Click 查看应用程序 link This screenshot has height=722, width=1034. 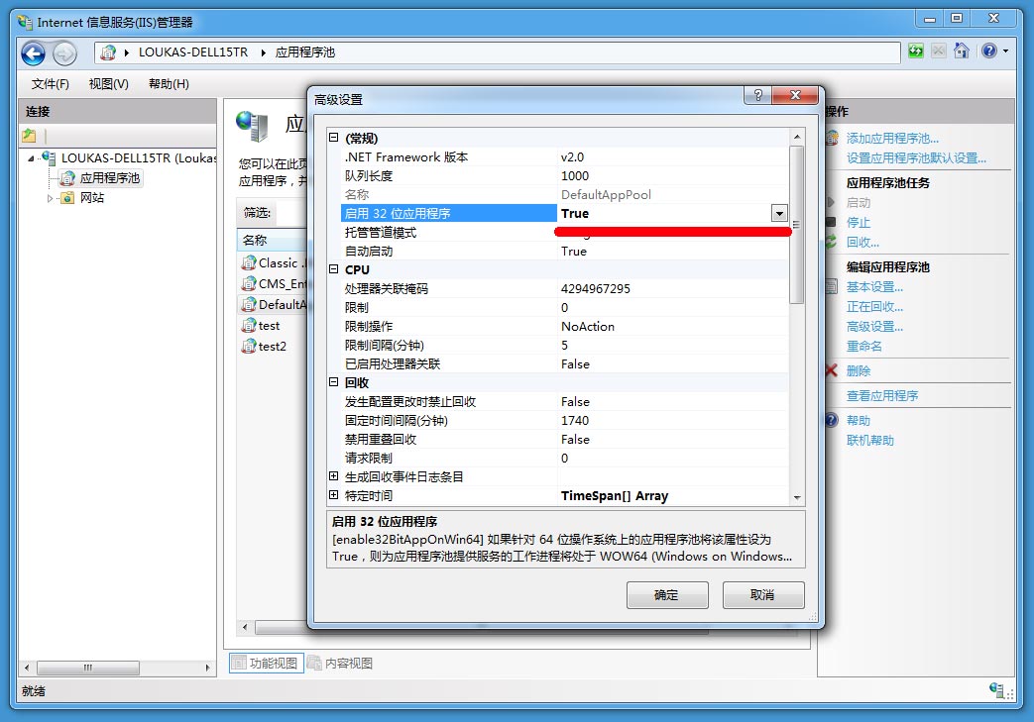coord(881,395)
